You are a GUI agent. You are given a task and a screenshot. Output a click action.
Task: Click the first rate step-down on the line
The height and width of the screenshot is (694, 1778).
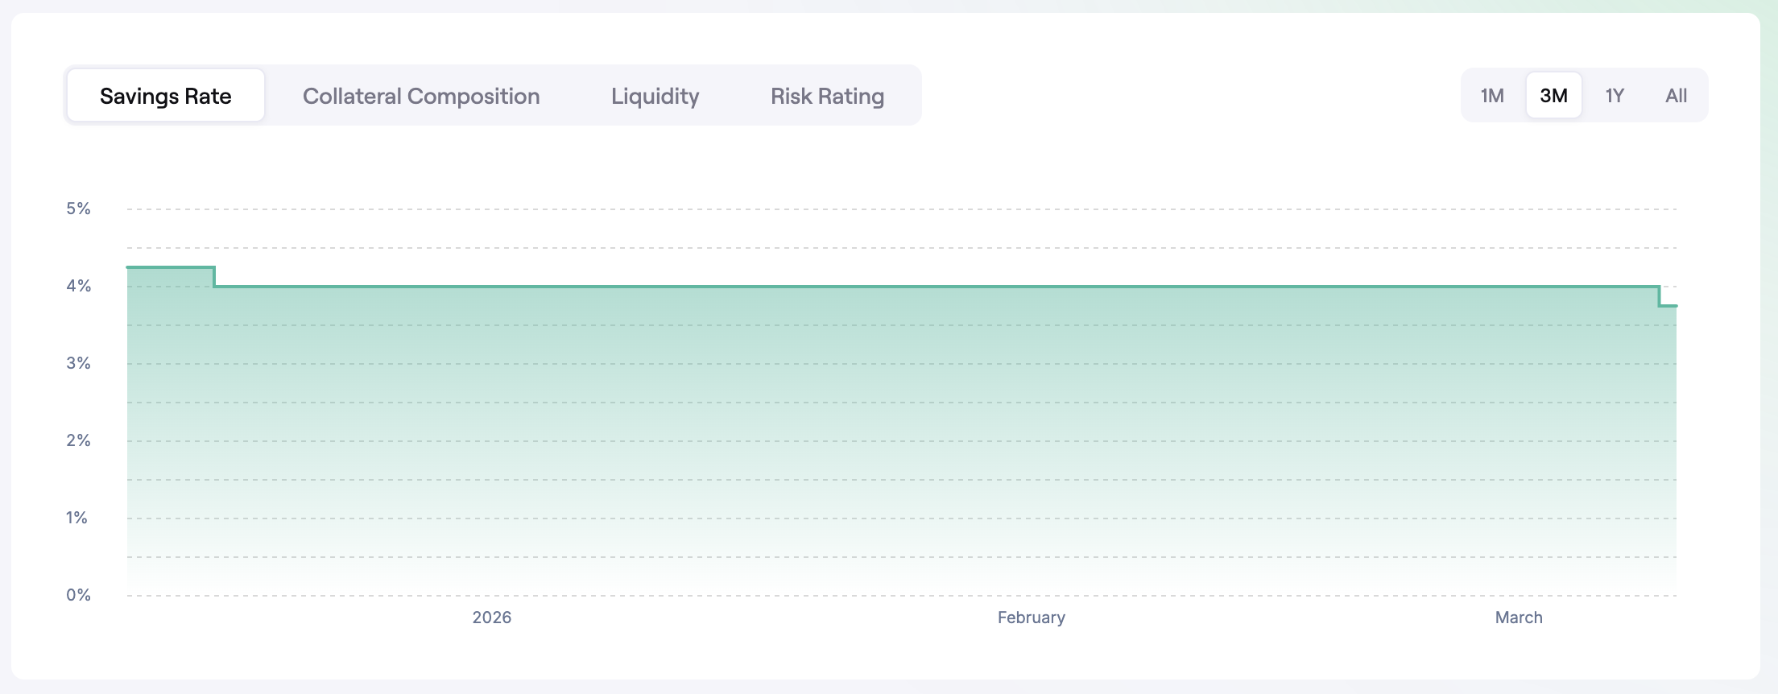point(214,277)
